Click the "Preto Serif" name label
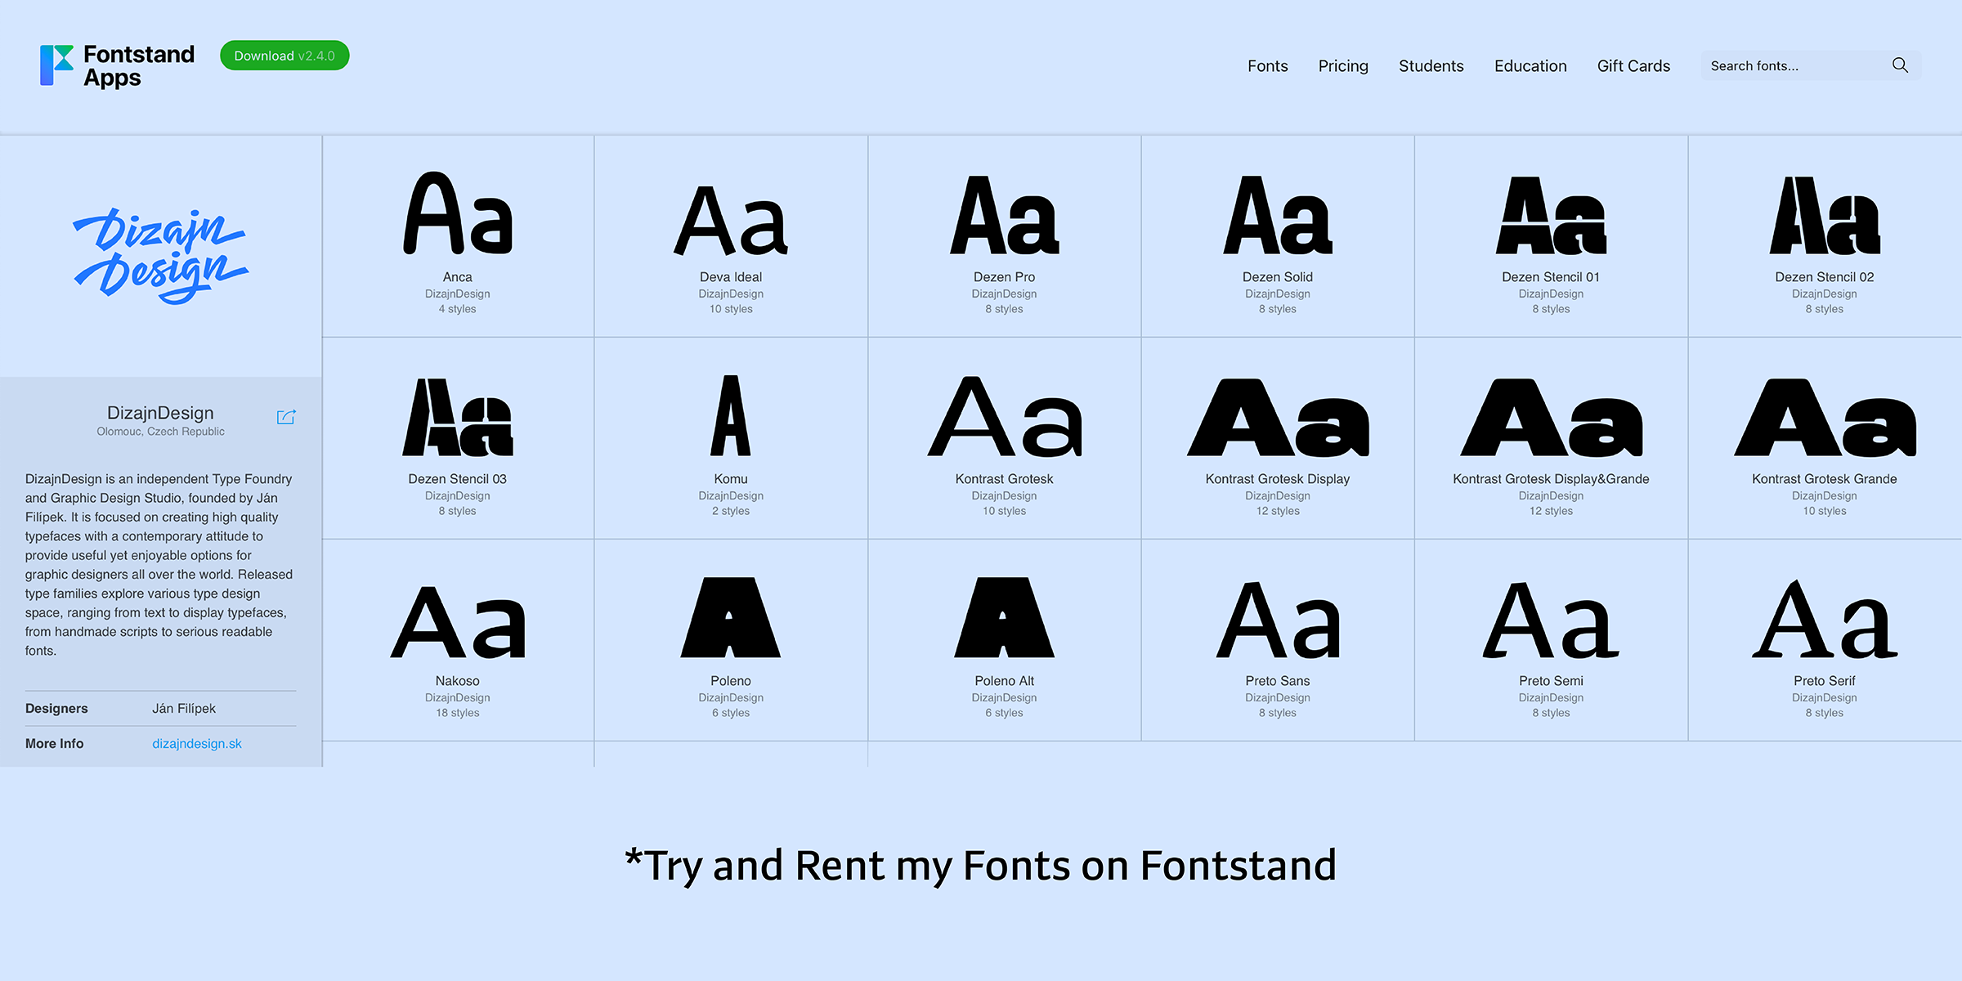 point(1825,681)
